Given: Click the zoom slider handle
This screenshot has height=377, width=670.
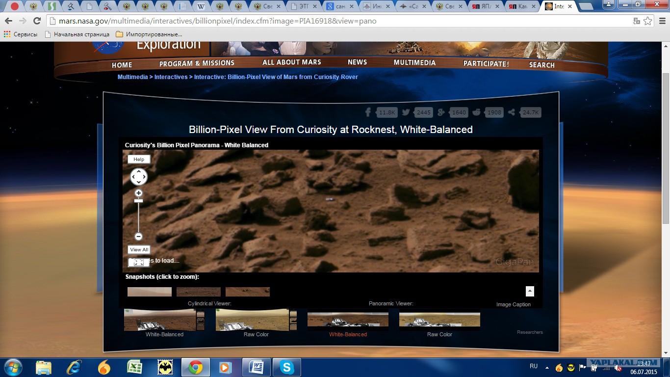Looking at the screenshot, I should point(139,200).
